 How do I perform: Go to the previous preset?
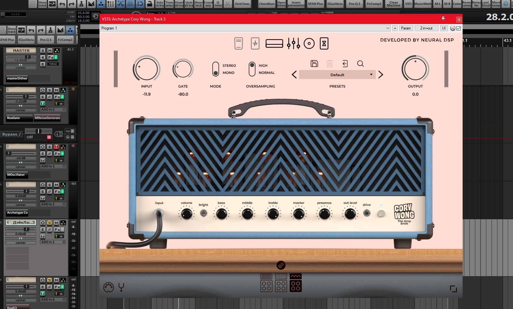click(294, 75)
